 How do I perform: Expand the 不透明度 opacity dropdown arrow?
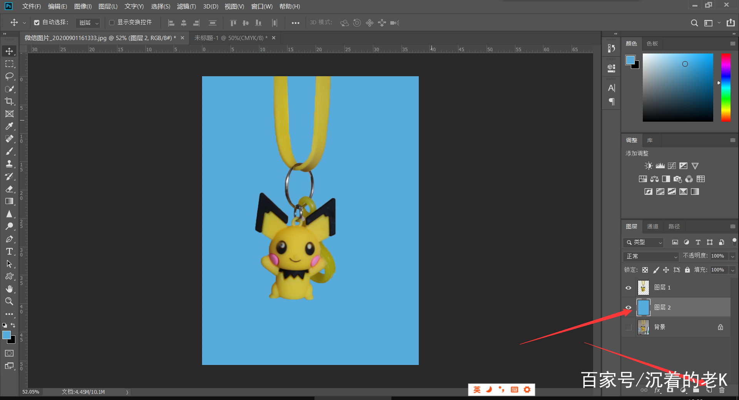click(732, 256)
